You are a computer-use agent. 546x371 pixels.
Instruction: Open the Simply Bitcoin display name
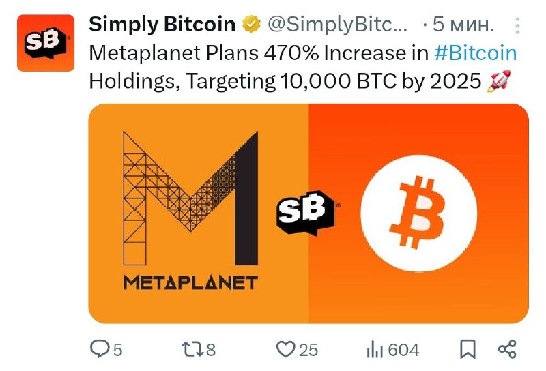pos(162,25)
